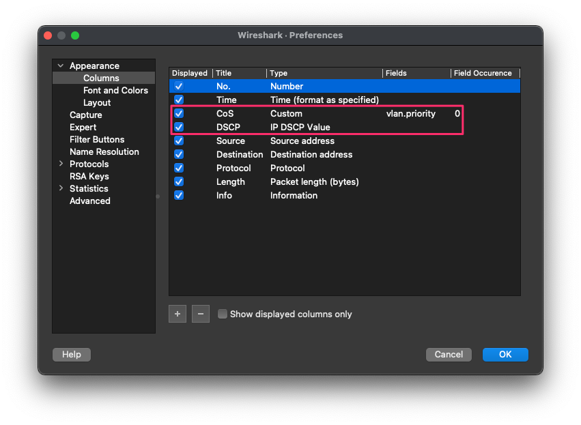The width and height of the screenshot is (581, 425).
Task: Click the Type column header
Action: point(324,73)
